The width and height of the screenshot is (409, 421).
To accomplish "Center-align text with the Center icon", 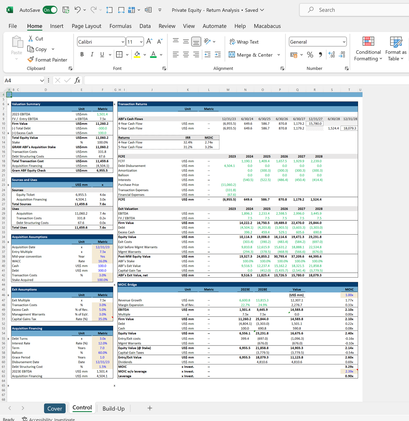I will point(186,55).
